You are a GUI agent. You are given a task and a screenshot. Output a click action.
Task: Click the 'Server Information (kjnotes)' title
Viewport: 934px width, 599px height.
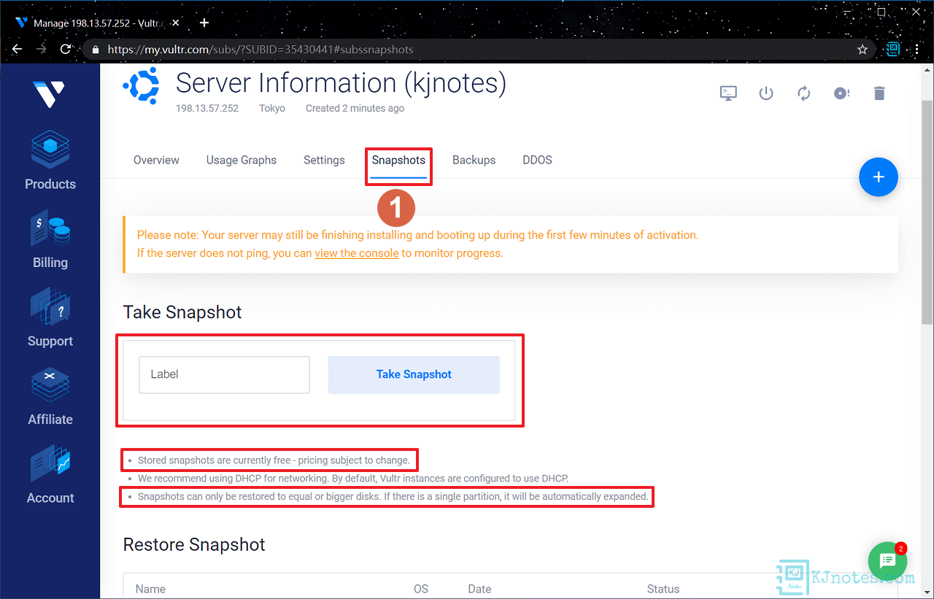(341, 83)
